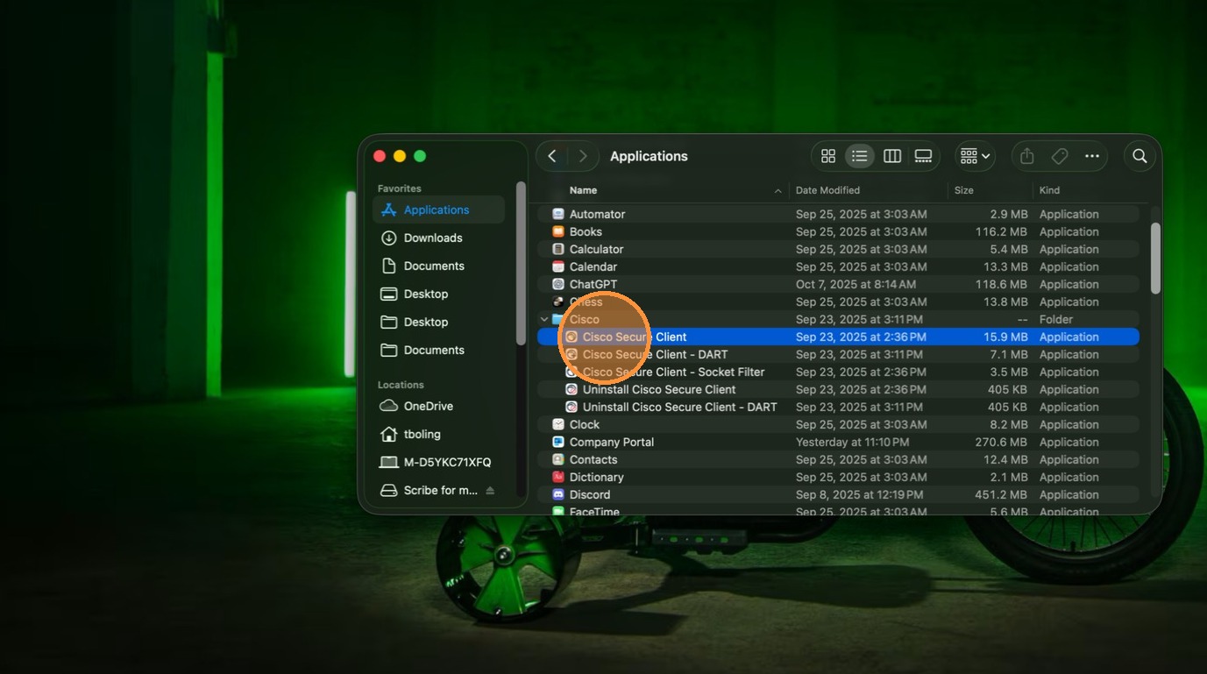This screenshot has width=1207, height=674.
Task: Click Company Portal's Yesterday at 11:10 PM date
Action: 851,442
